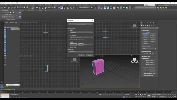Toggle the AutoGrid checkbox
This screenshot has width=177, height=100.
pos(145,32)
